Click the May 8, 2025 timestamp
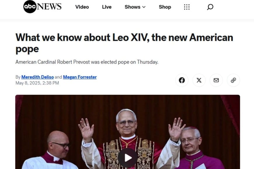This screenshot has height=169, width=254. coord(37,83)
